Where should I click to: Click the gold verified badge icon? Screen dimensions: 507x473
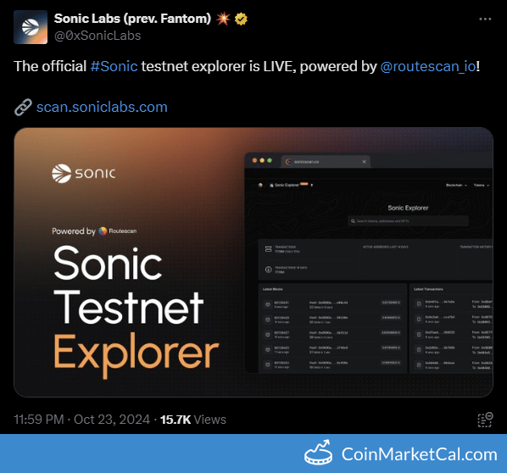click(x=241, y=19)
